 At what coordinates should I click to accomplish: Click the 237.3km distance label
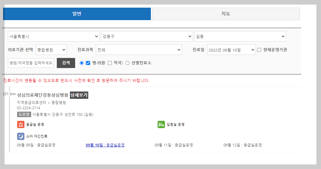9,94
